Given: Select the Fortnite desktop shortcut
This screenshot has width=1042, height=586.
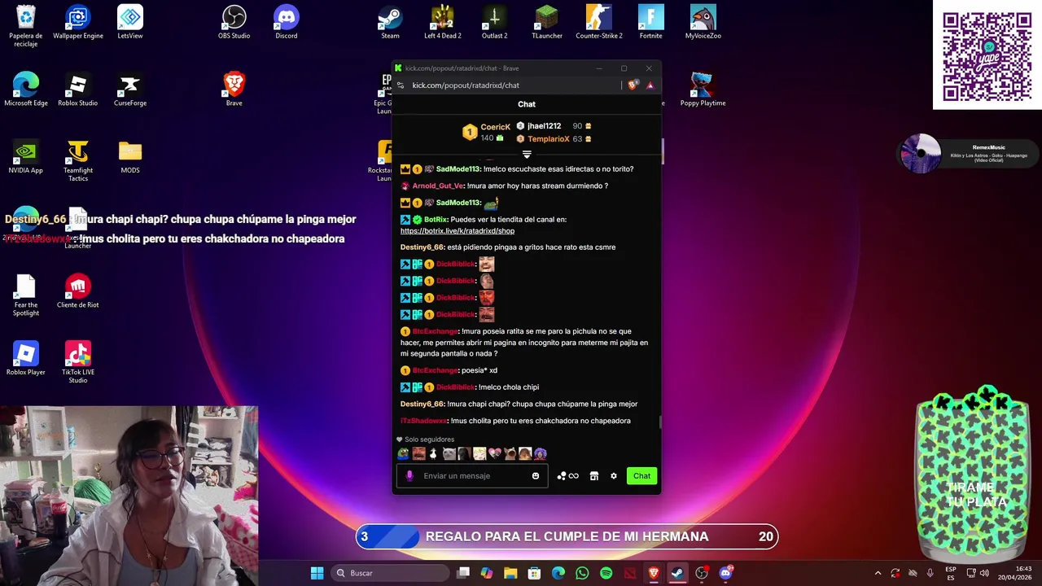Looking at the screenshot, I should click(651, 23).
